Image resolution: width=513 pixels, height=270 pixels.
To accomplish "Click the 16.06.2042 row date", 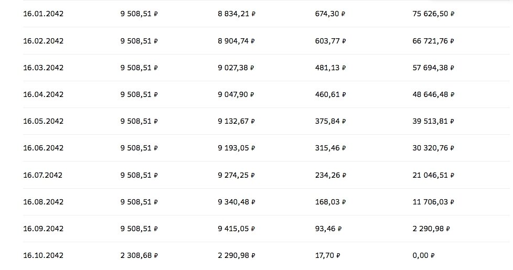I will tap(43, 148).
